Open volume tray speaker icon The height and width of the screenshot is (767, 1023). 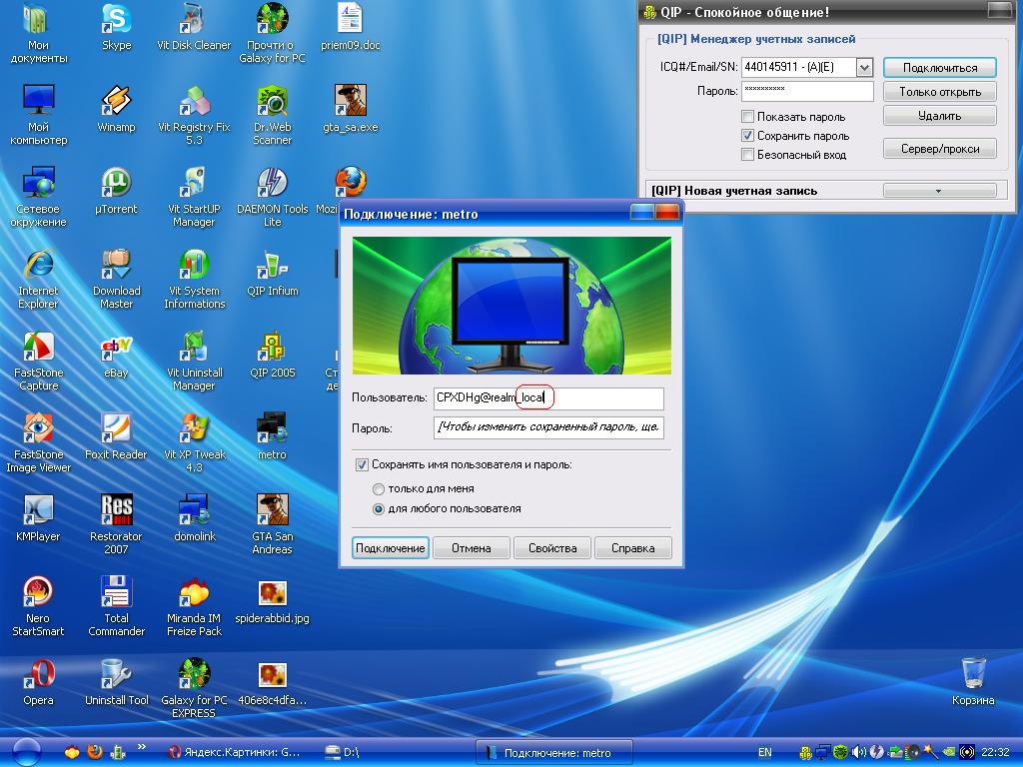point(858,752)
